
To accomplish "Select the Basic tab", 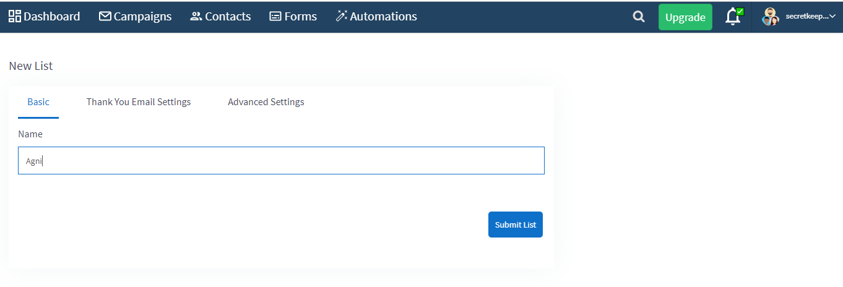I will pos(38,102).
